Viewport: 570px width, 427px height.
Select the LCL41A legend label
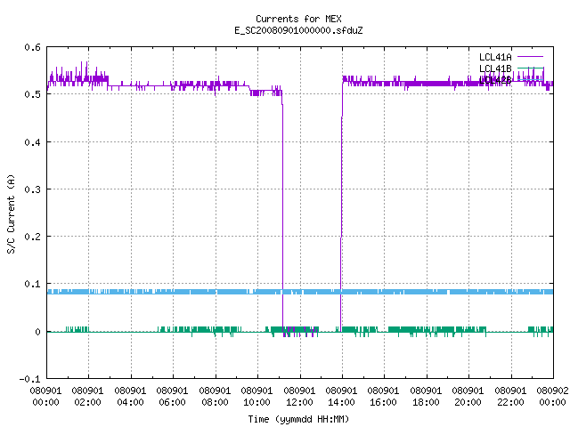[495, 57]
